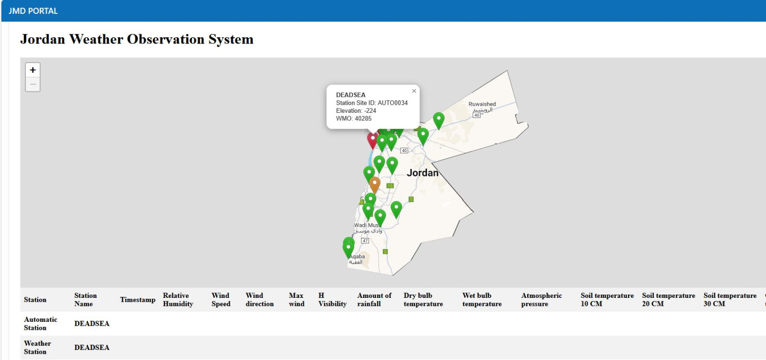Screen dimensions: 766x360
Task: Click the Soil temperature 10 CM header
Action: coord(607,300)
